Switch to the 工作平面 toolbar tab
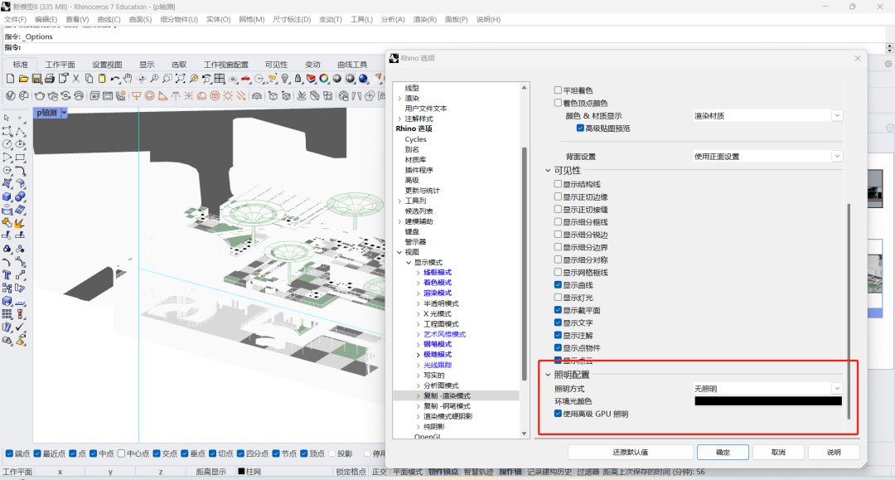Image resolution: width=895 pixels, height=480 pixels. point(60,65)
